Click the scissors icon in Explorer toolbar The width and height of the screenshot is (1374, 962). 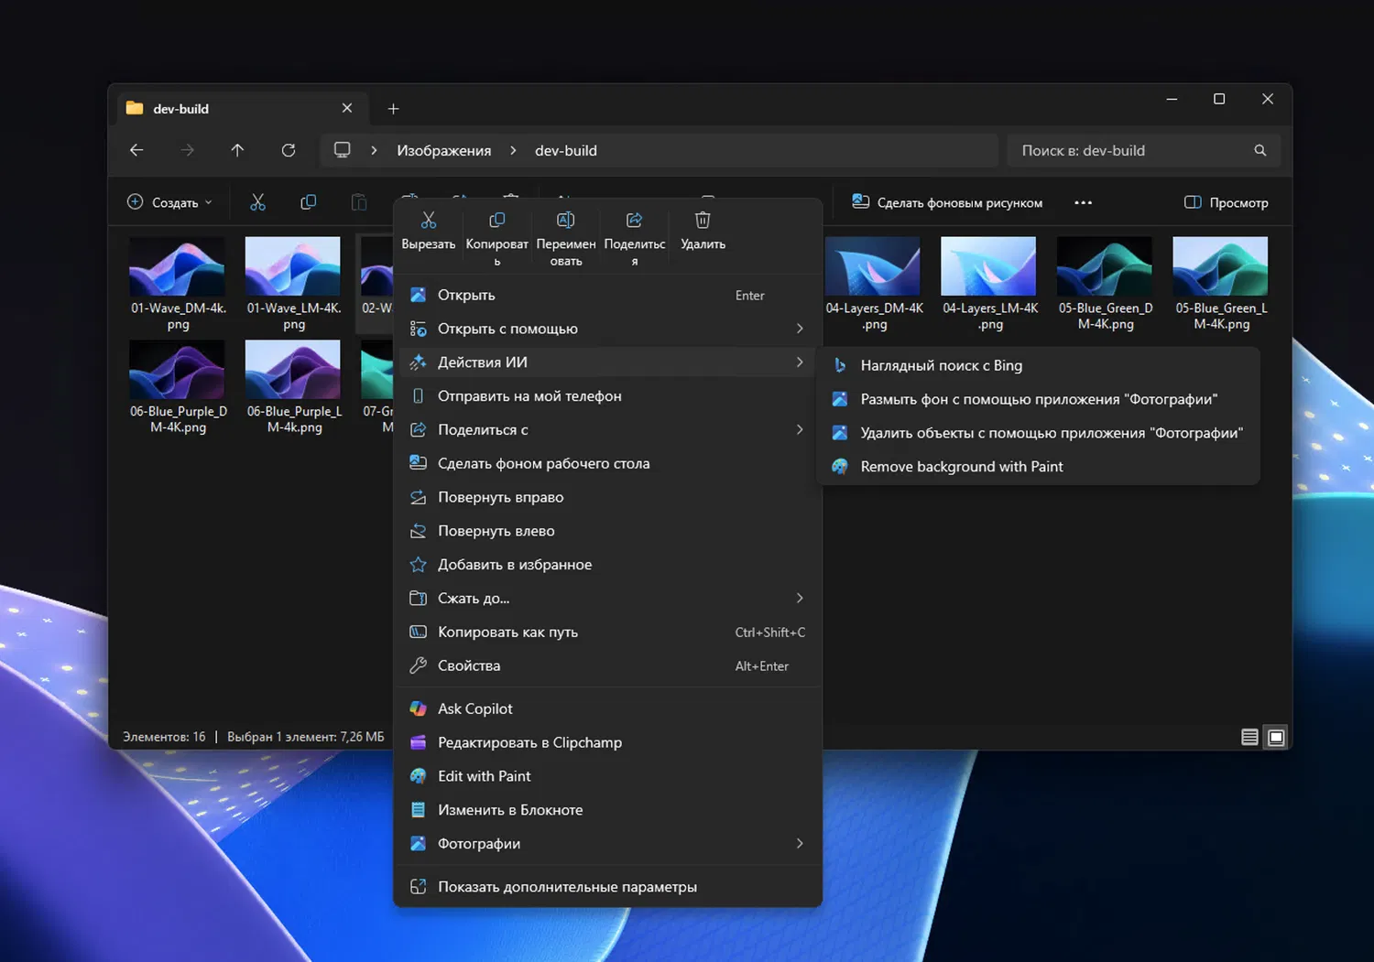tap(257, 202)
